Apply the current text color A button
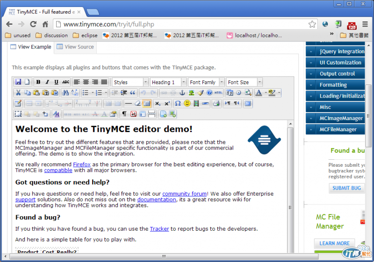The image size is (374, 262). pyautogui.click(x=259, y=92)
